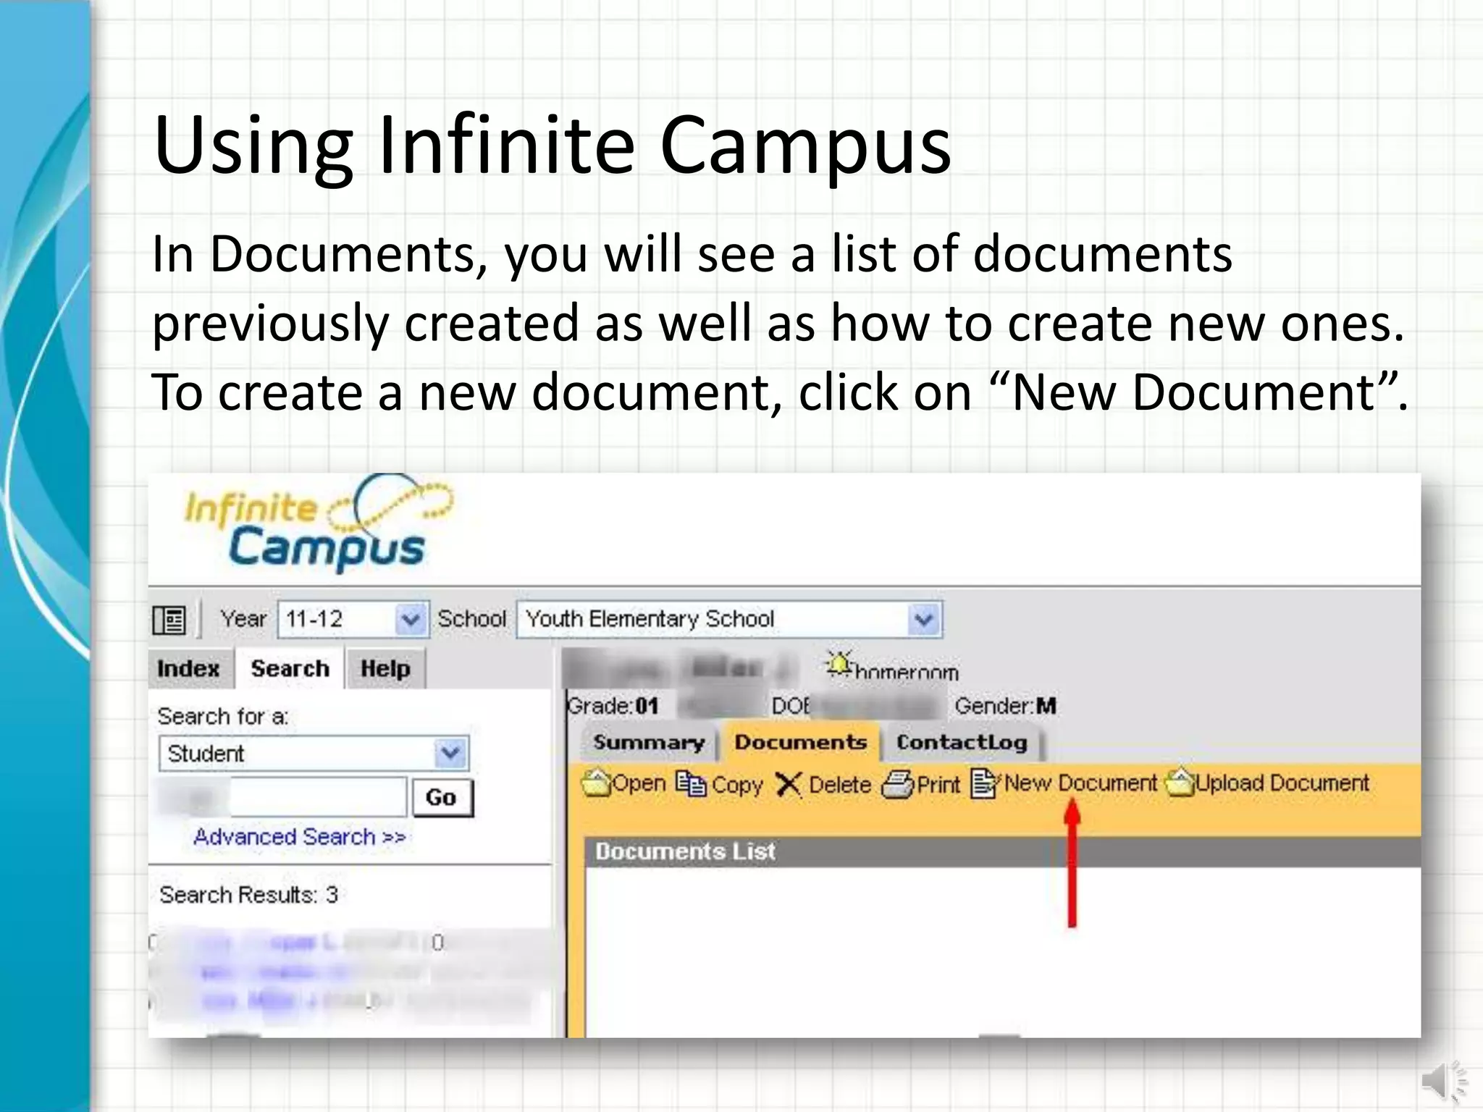The height and width of the screenshot is (1112, 1483).
Task: Open the Advanced Search link
Action: (x=299, y=837)
